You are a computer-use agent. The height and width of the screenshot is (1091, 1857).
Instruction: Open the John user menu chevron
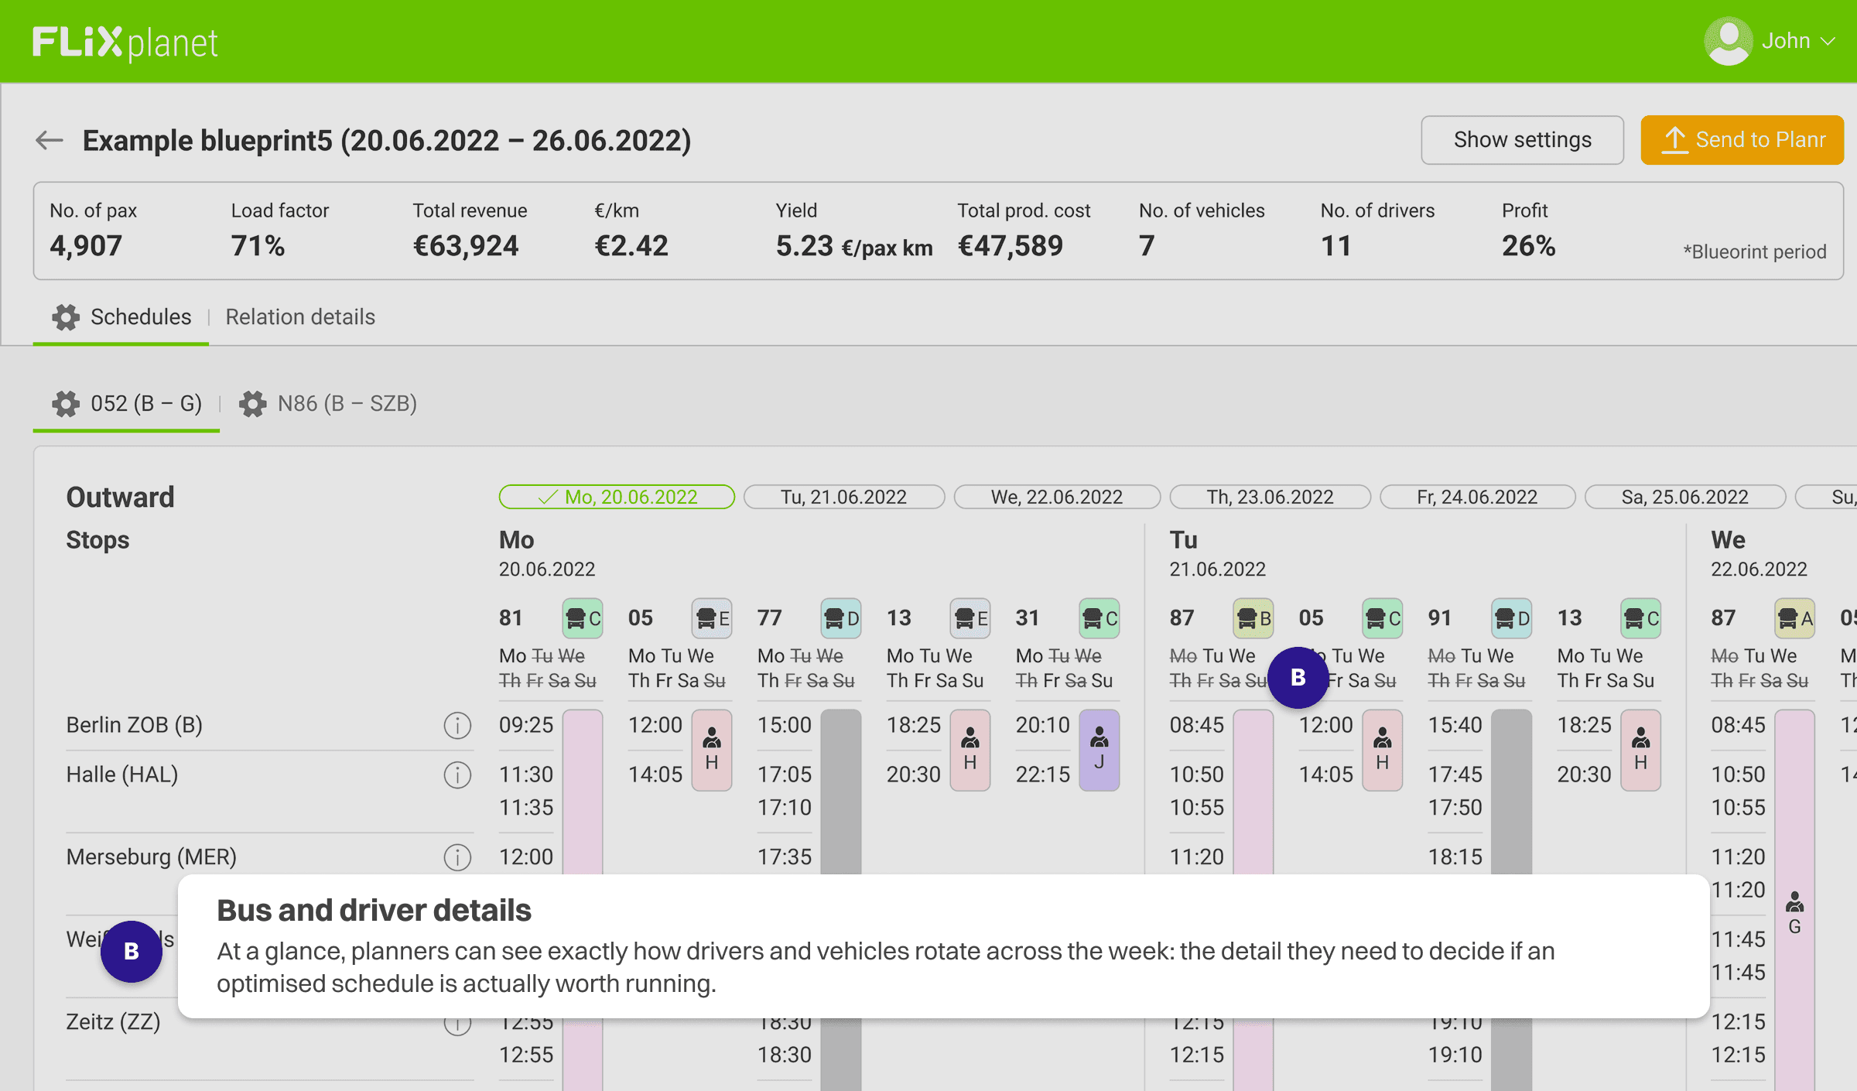pos(1828,41)
